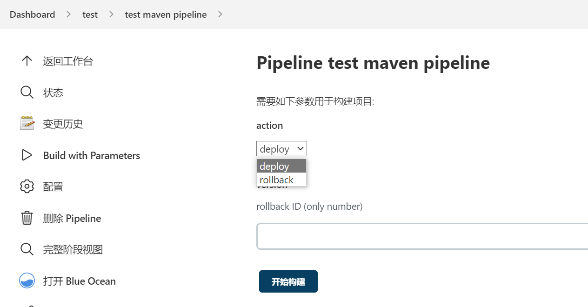Expand the chevron after test breadcrumb
Image resolution: width=588 pixels, height=307 pixels.
tap(111, 14)
